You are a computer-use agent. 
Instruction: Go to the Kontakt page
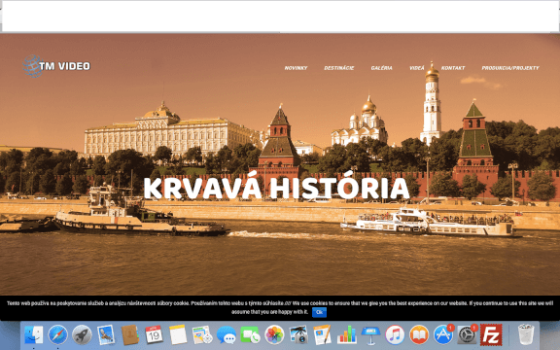pos(453,68)
